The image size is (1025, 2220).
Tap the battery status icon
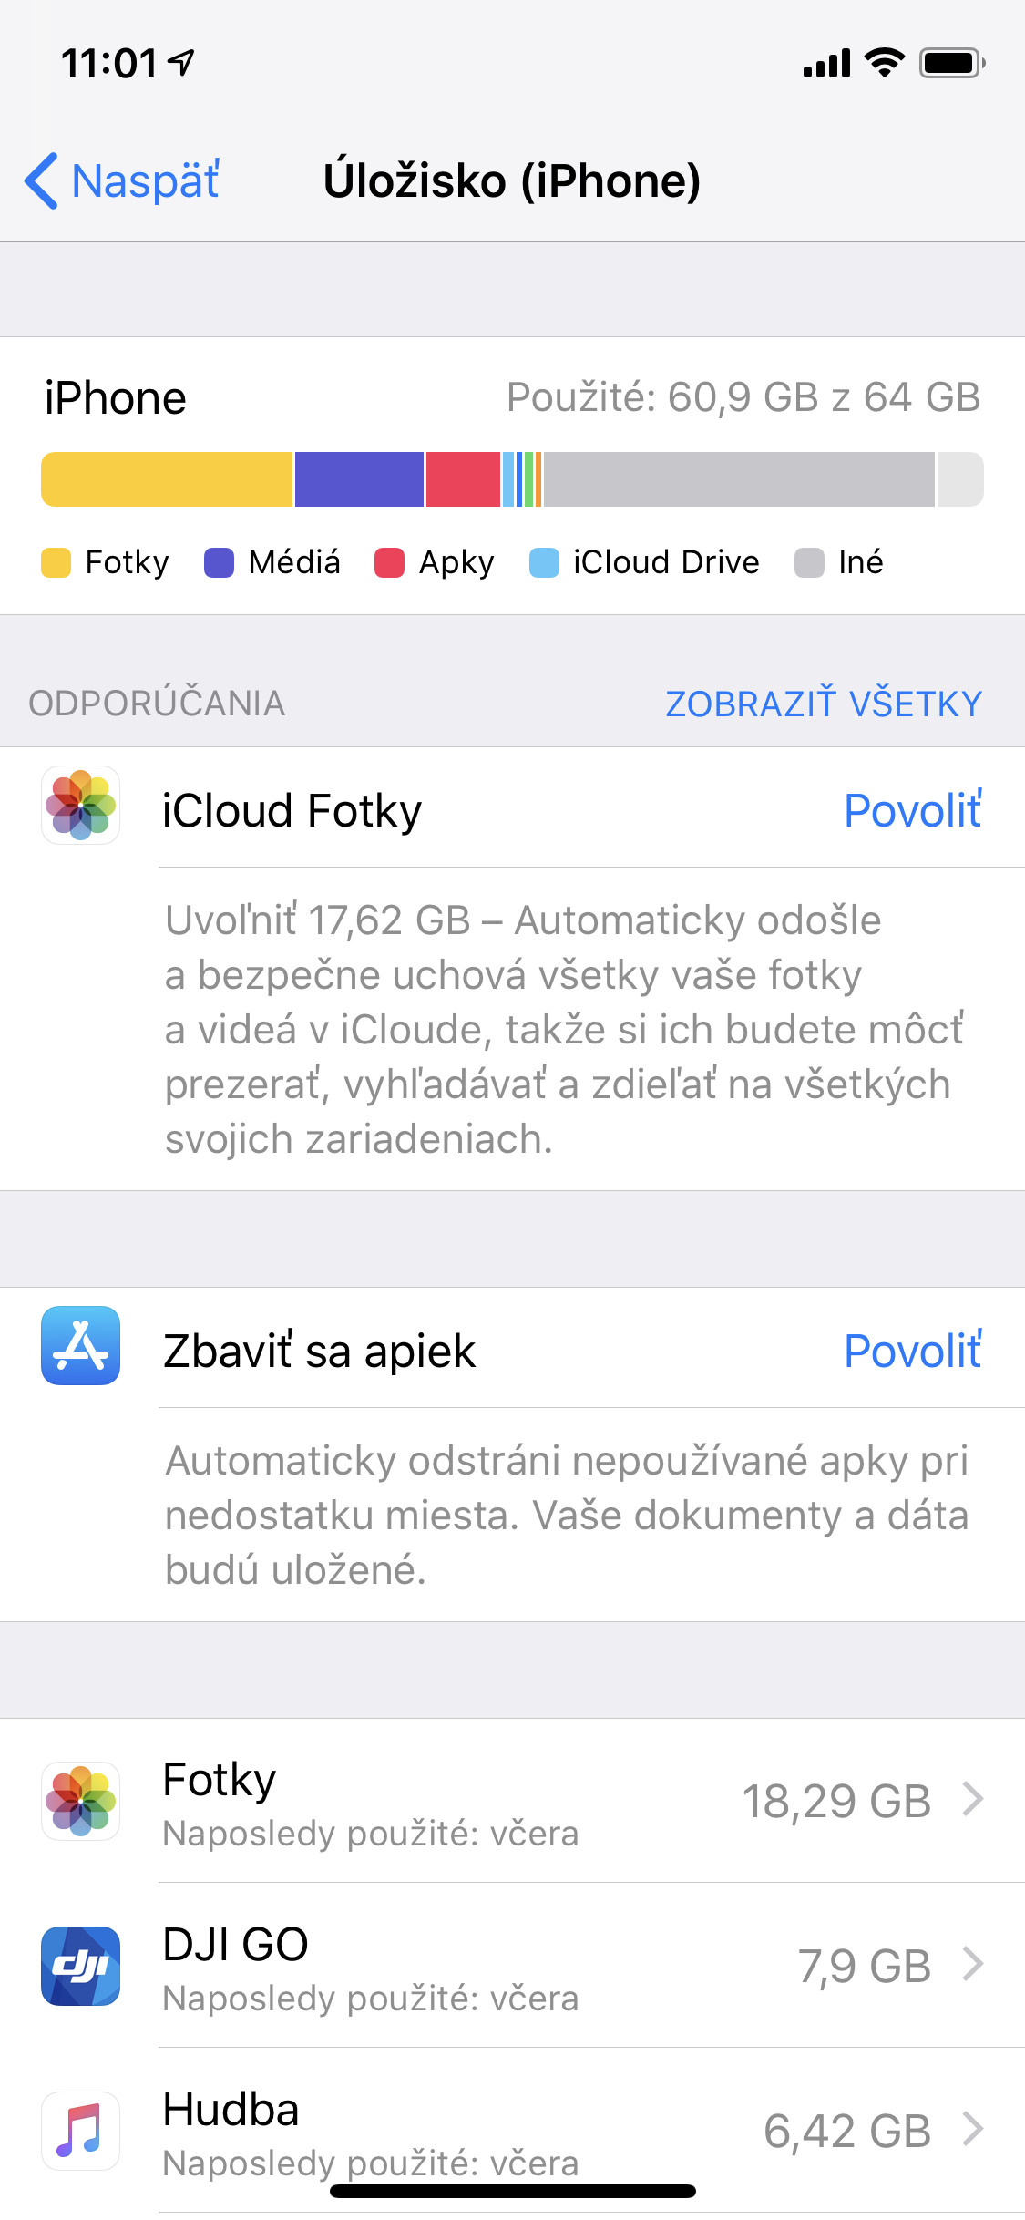tap(952, 63)
